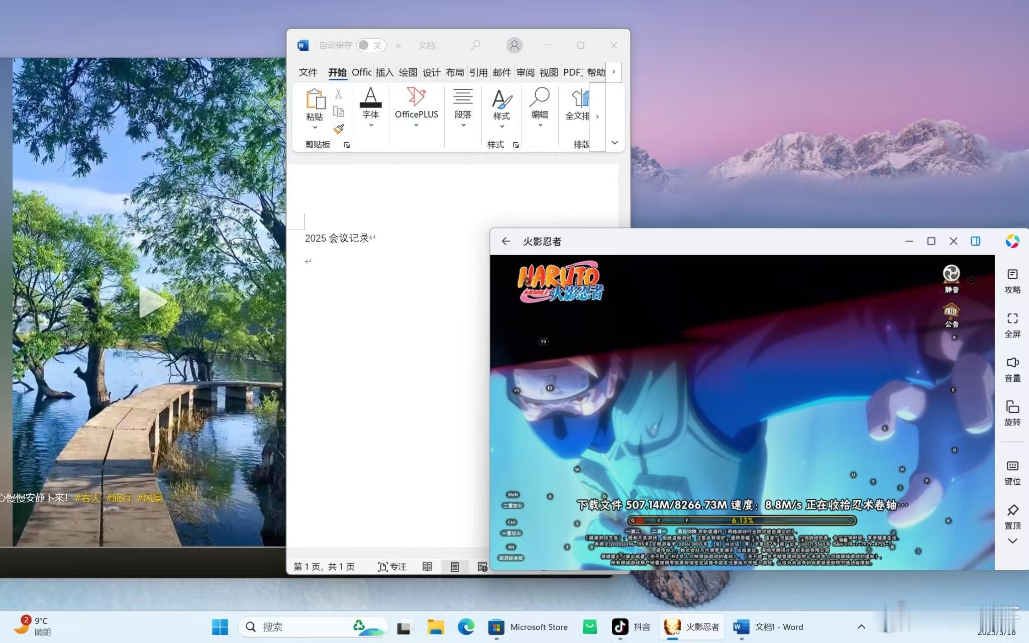Open Microsoft Store taskbar button

[x=528, y=627]
